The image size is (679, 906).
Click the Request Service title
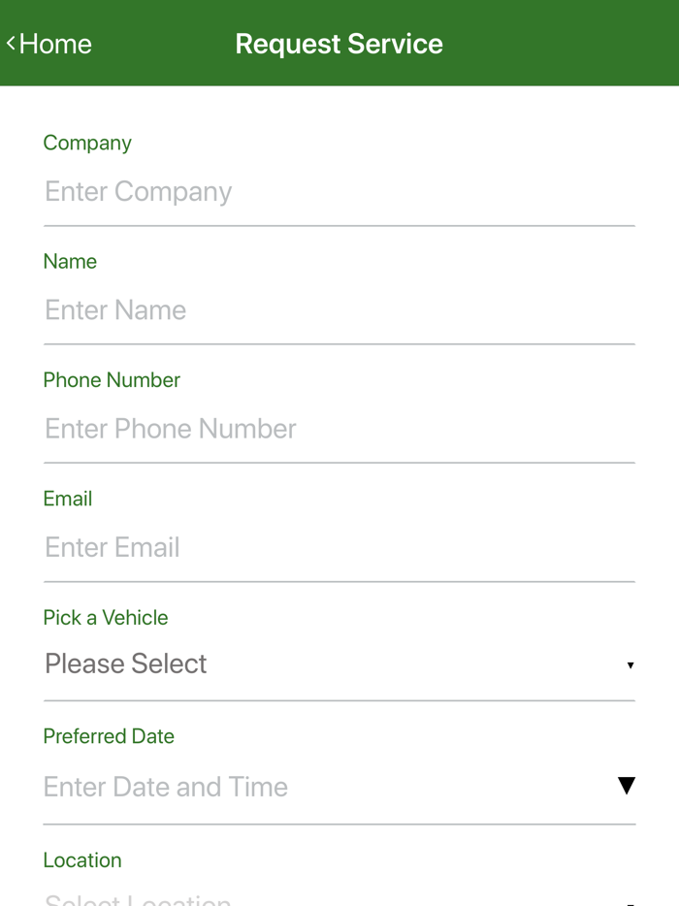click(x=339, y=43)
